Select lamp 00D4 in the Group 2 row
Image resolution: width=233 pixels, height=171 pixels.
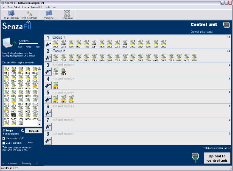pos(56,58)
